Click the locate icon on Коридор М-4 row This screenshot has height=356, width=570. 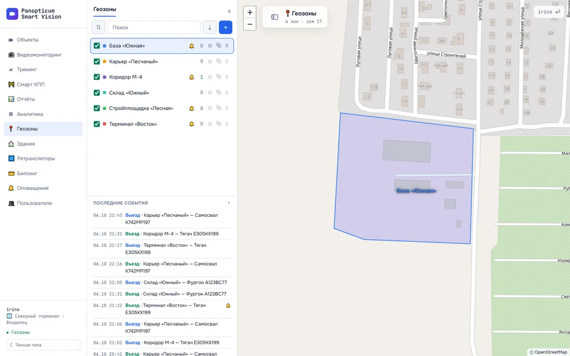(x=210, y=77)
